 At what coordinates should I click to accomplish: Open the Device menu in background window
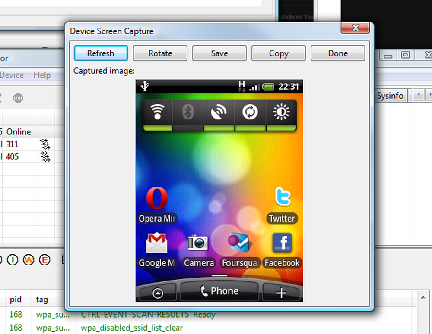[12, 75]
